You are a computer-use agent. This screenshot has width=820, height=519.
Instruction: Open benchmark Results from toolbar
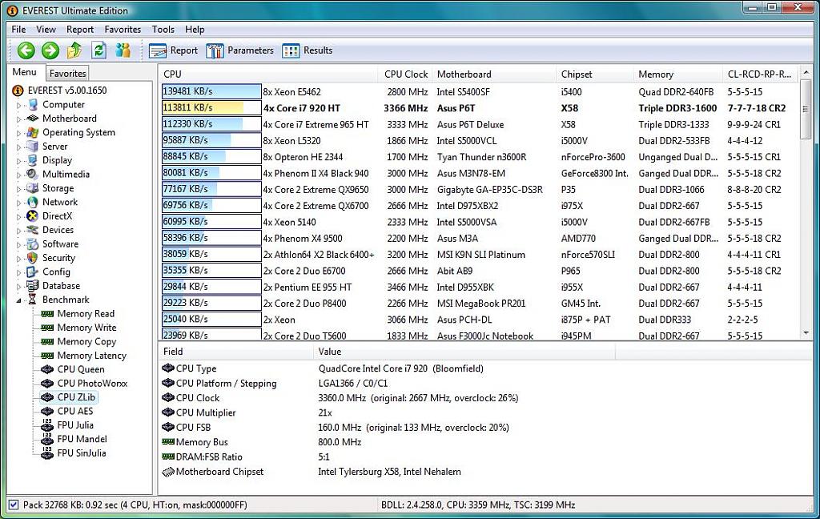click(x=307, y=50)
